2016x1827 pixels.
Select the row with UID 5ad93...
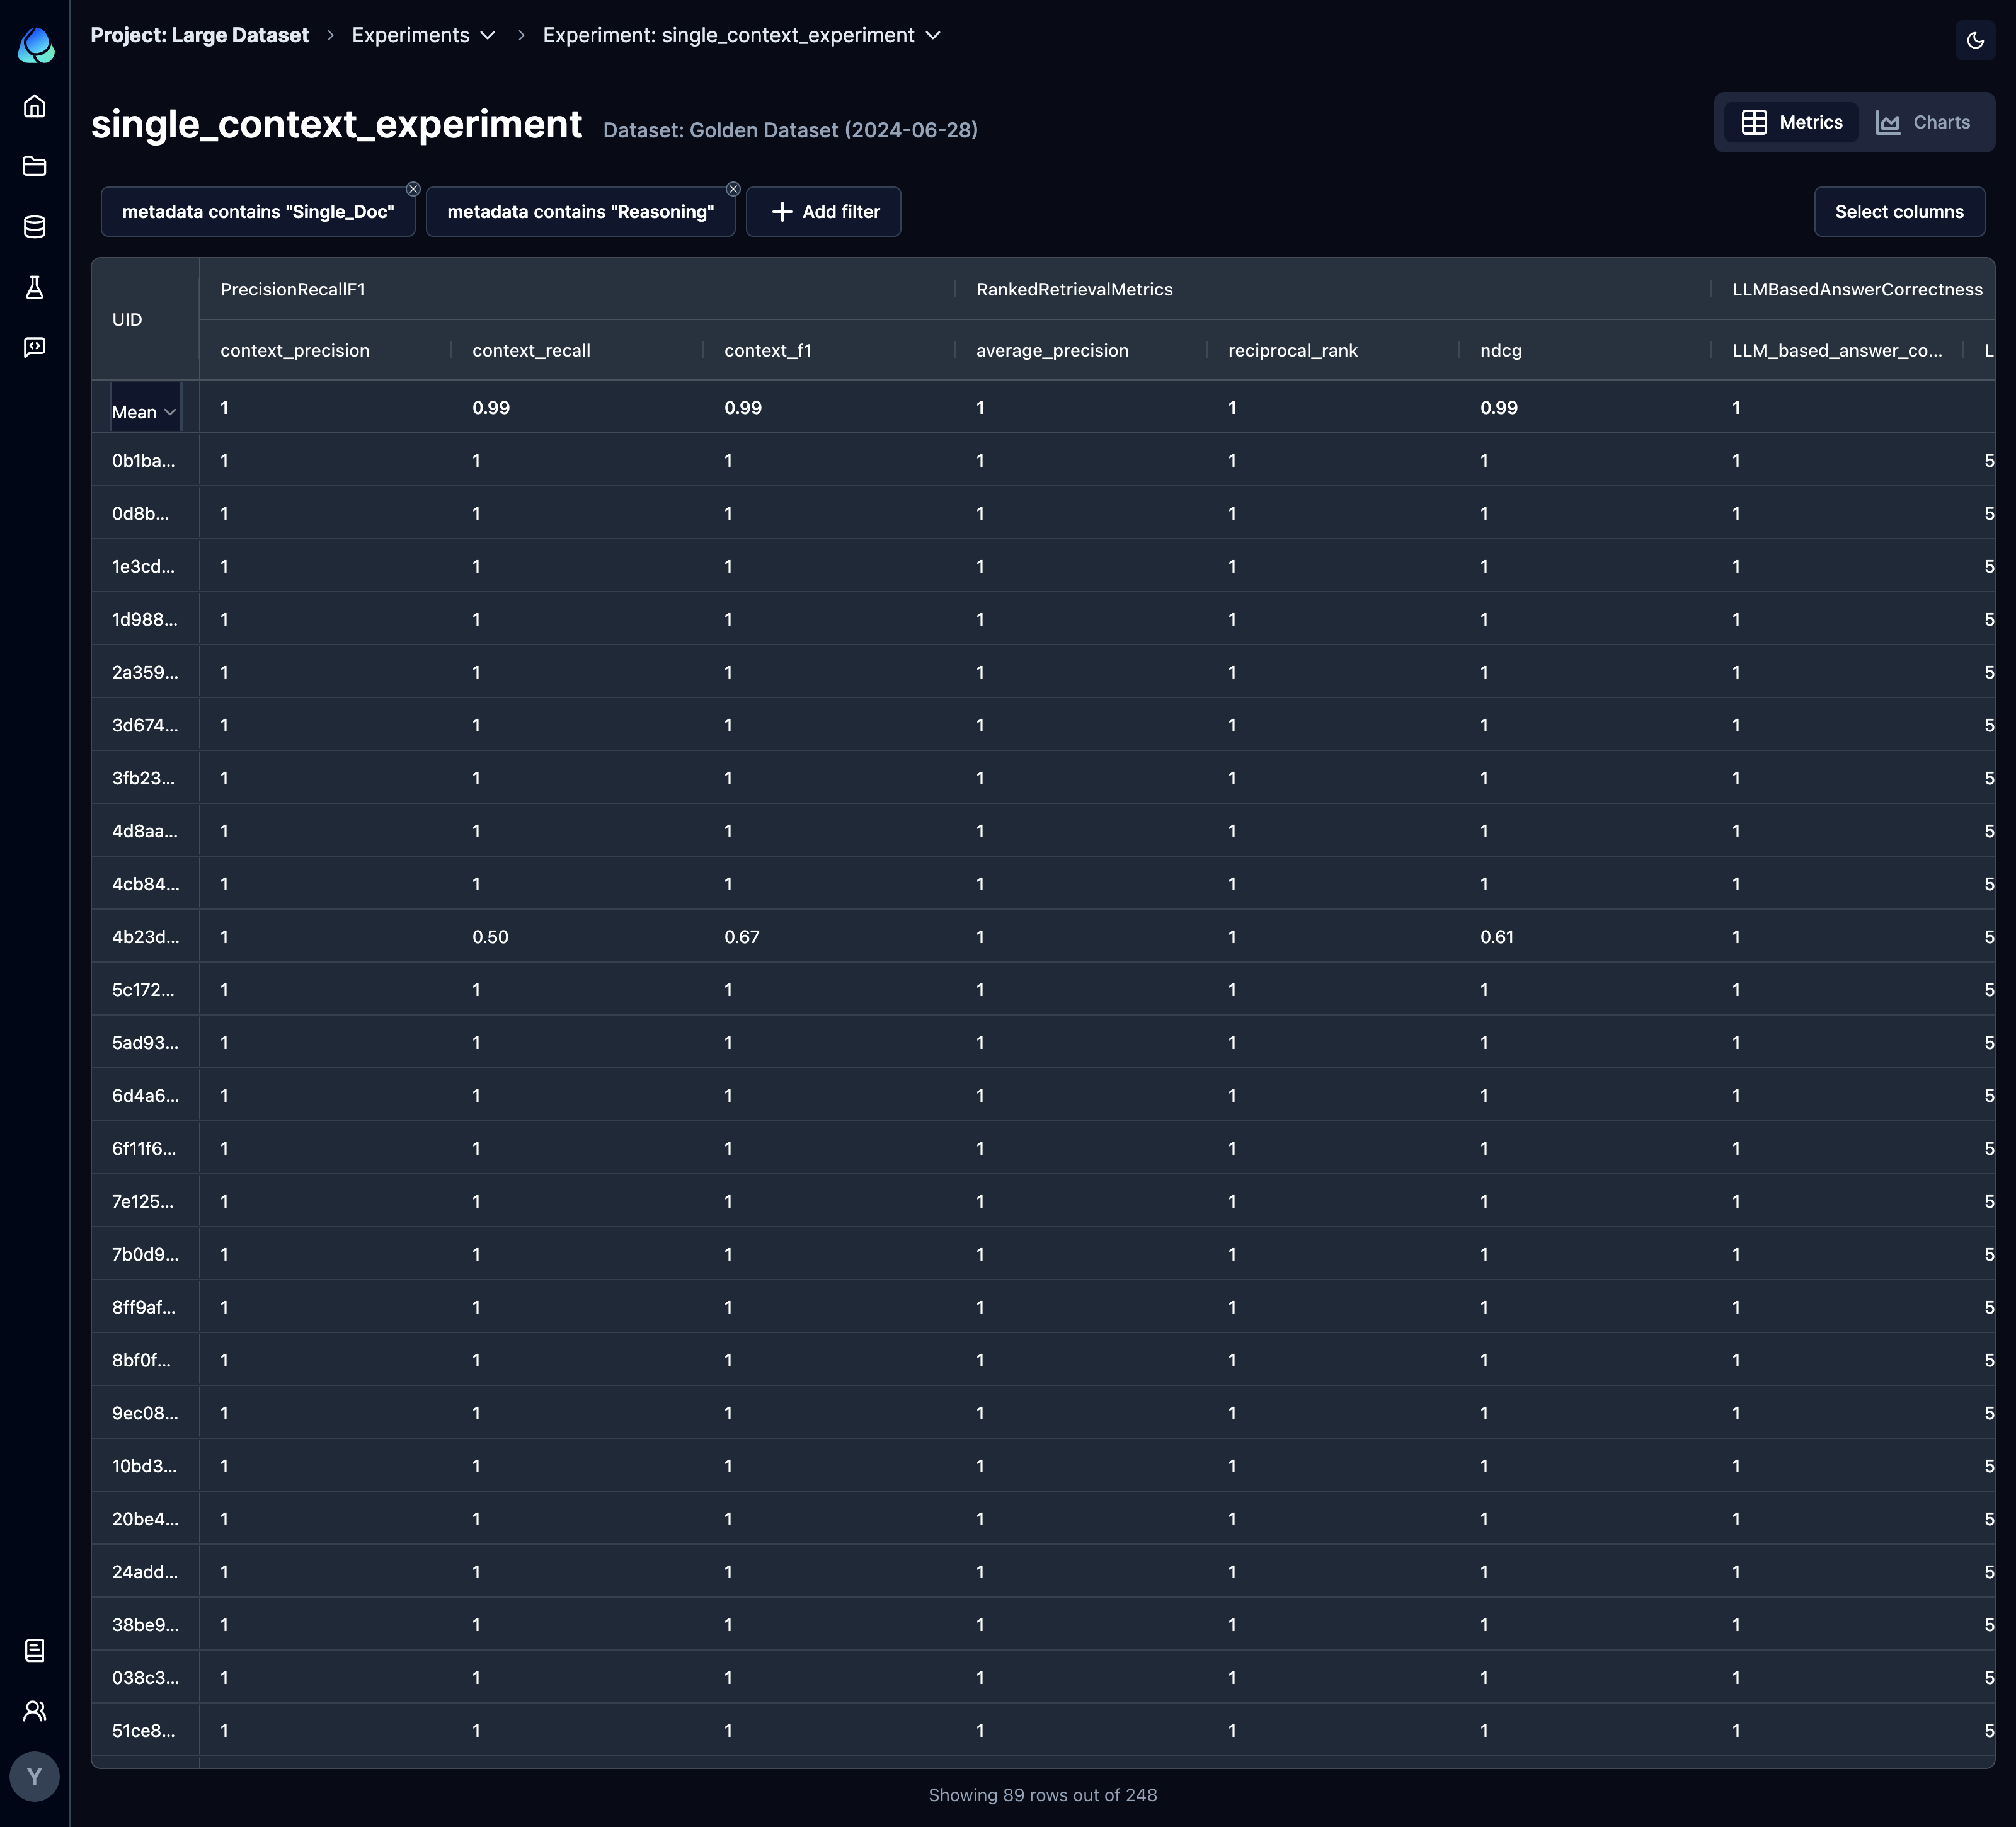tap(1043, 1042)
